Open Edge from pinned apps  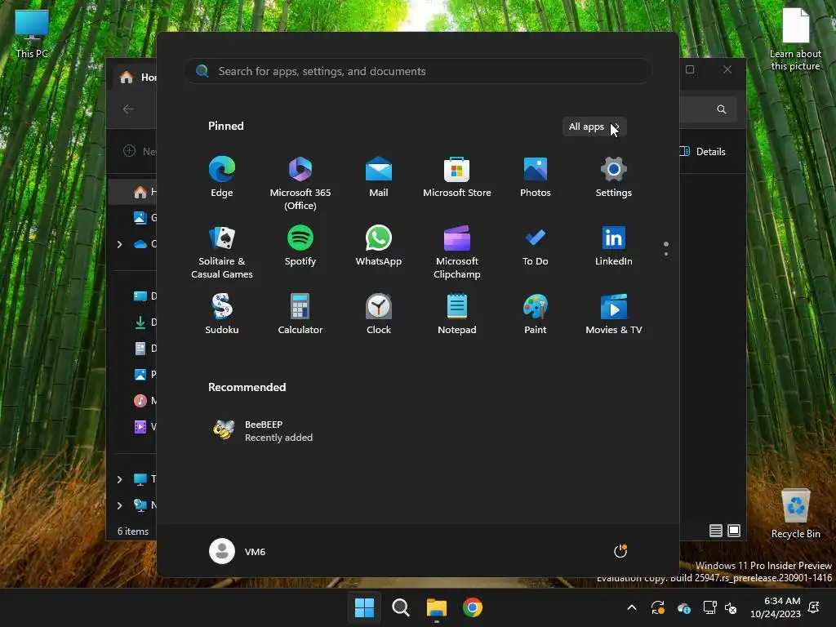pos(222,177)
